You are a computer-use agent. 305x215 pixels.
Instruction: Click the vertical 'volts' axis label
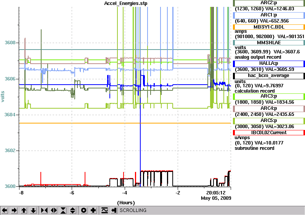click(3, 96)
